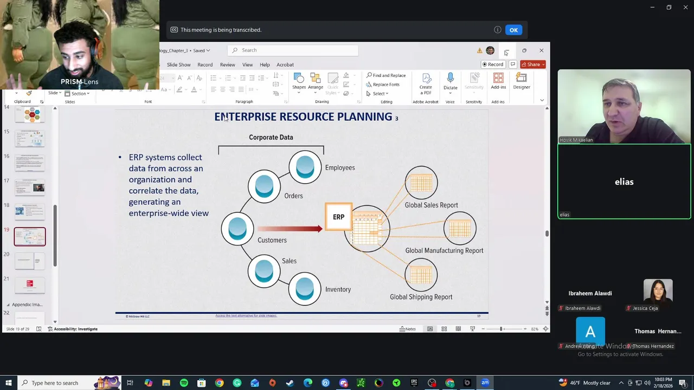Open the Slide layout dropdown
Image resolution: width=694 pixels, height=390 pixels.
coord(54,93)
